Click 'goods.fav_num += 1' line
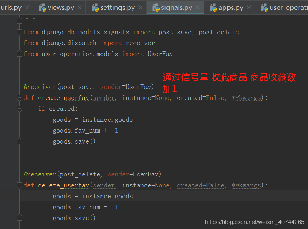 point(85,131)
